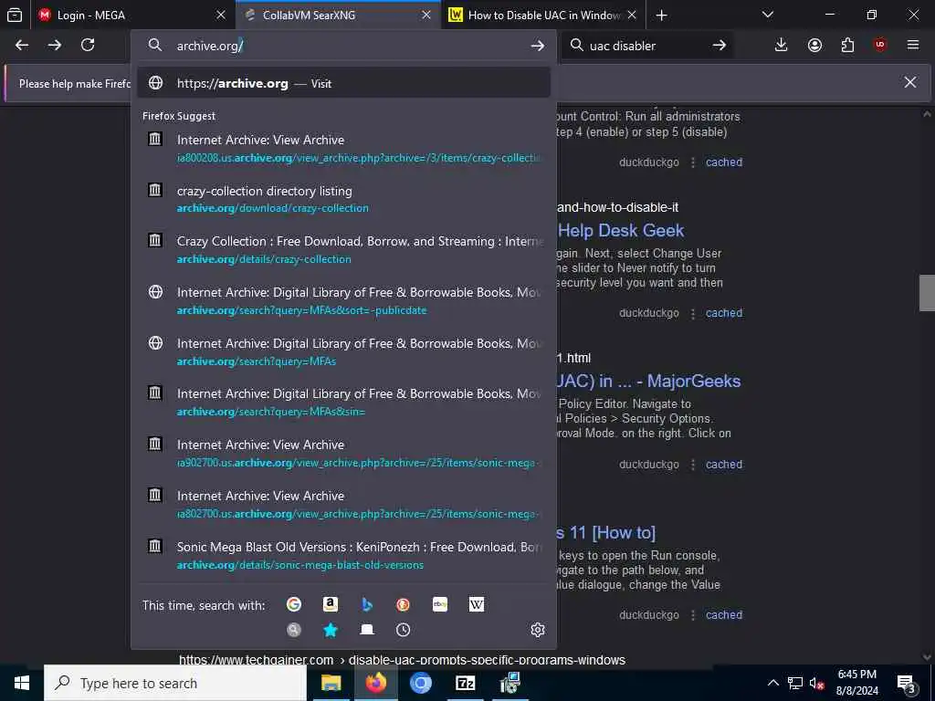The height and width of the screenshot is (701, 935).
Task: Search with eBay one-off engine icon
Action: 440,604
